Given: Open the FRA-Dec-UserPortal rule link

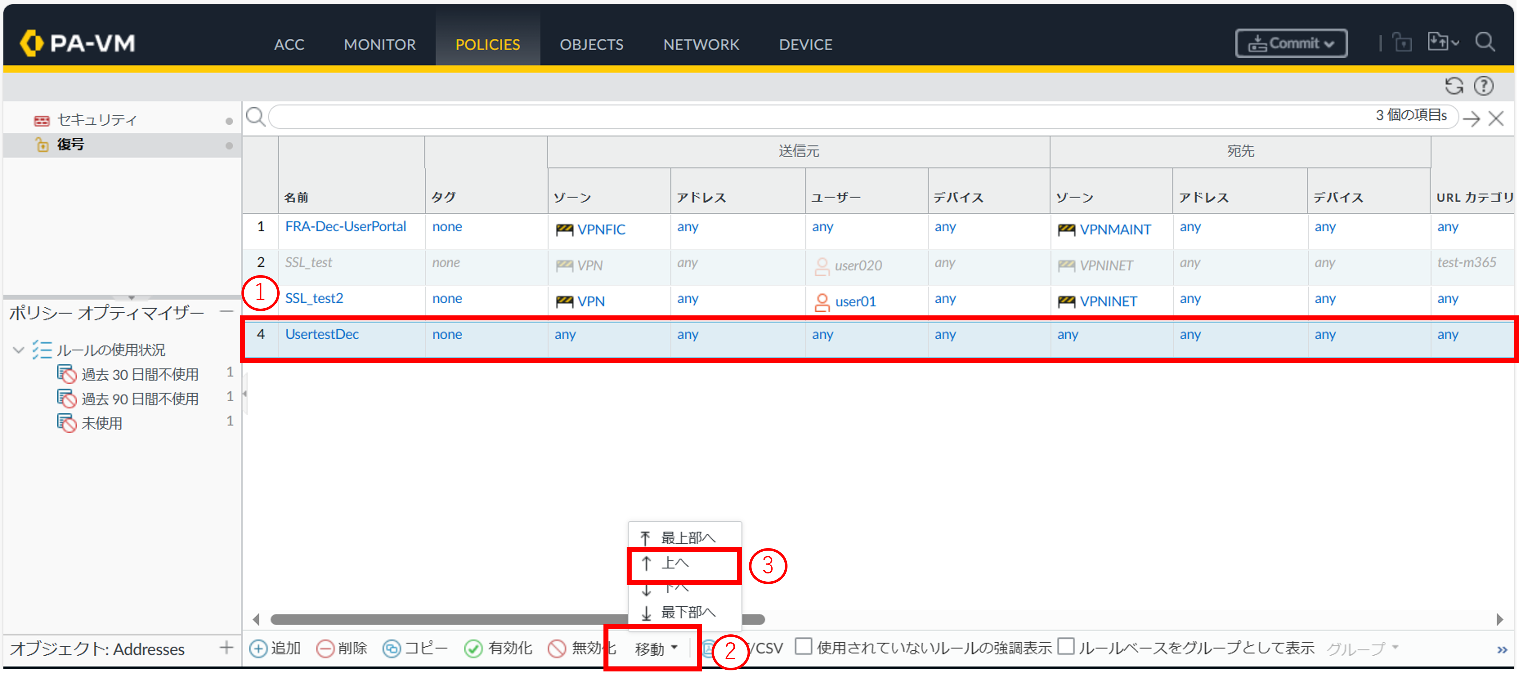Looking at the screenshot, I should (345, 226).
